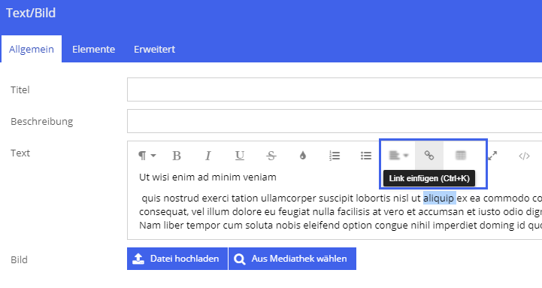
Task: Focus the Titel input field
Action: click(335, 89)
